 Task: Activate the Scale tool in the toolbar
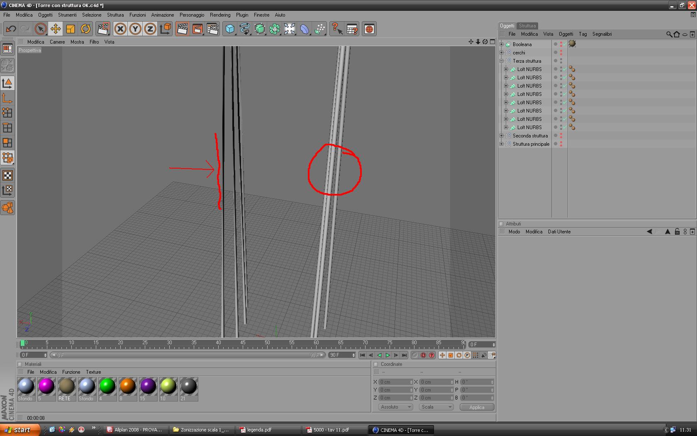pos(71,29)
